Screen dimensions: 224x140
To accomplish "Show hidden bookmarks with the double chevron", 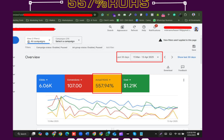I will [179, 20].
